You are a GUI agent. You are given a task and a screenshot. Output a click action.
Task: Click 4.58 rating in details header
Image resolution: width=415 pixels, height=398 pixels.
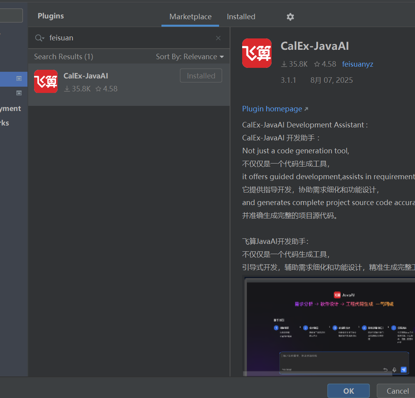[329, 64]
